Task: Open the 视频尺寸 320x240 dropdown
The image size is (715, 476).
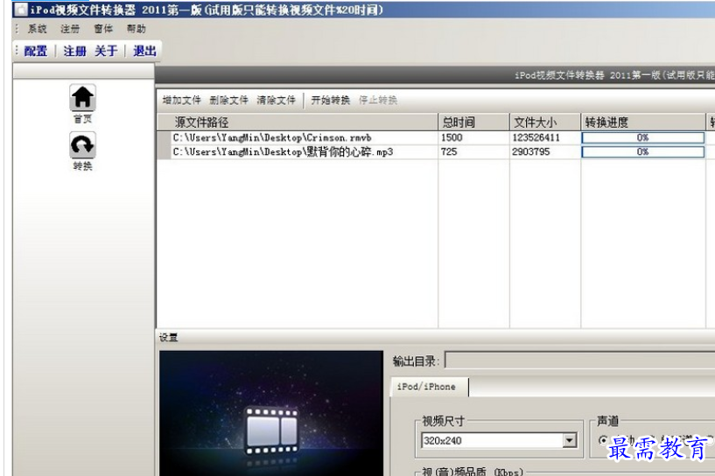Action: 570,440
